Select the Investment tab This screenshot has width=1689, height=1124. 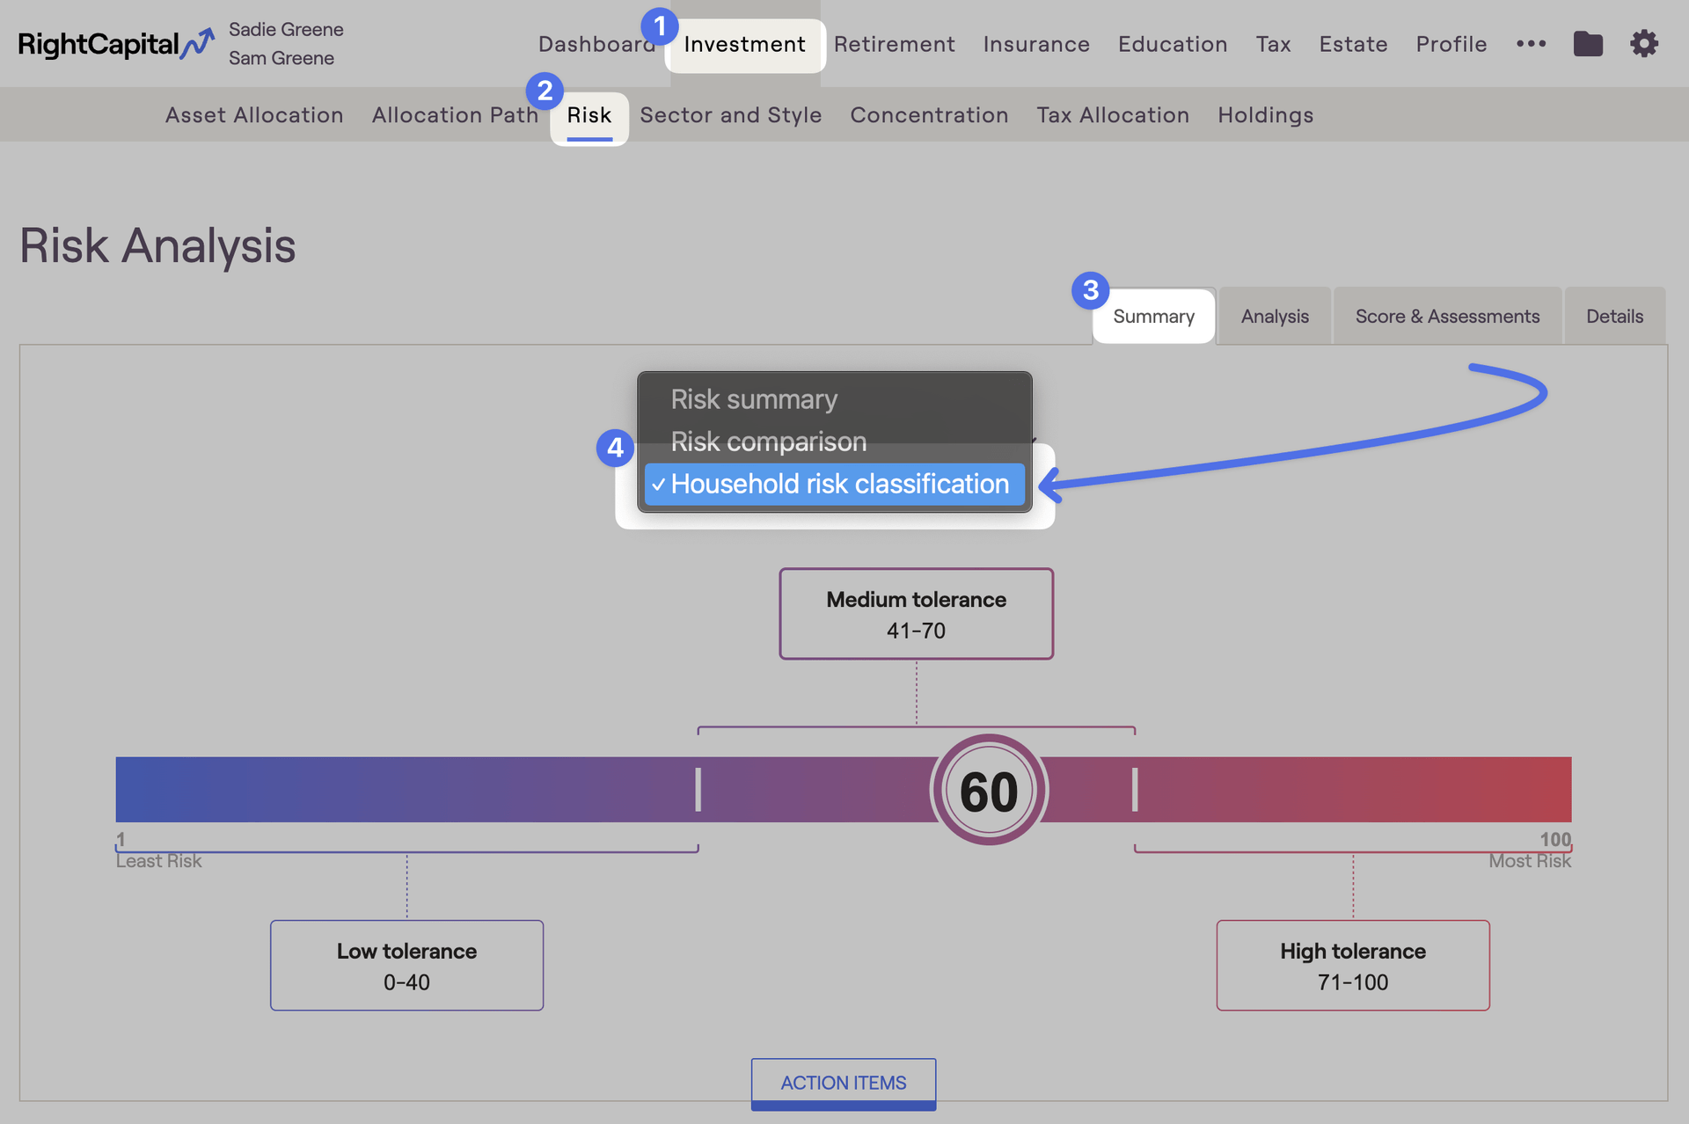[744, 44]
